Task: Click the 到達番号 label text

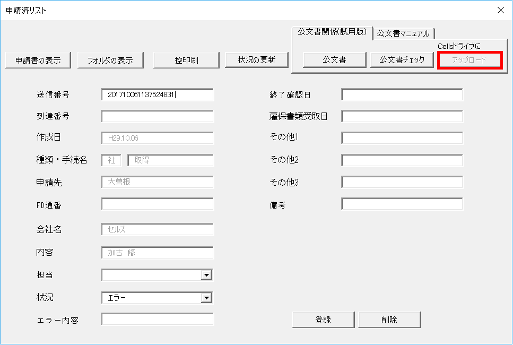Action: (x=53, y=116)
